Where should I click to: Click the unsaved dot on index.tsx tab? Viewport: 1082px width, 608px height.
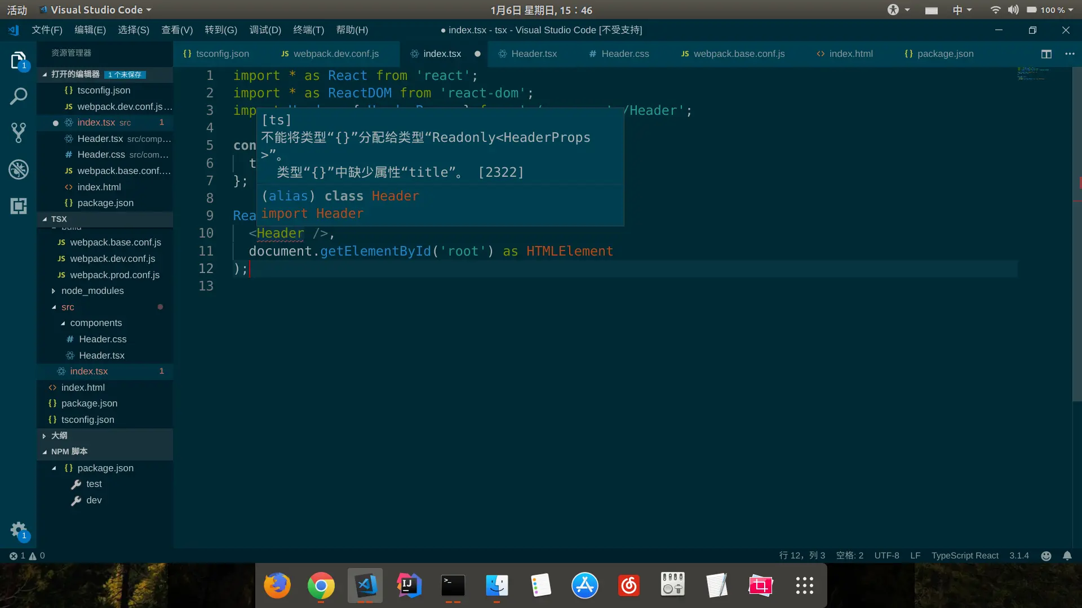click(477, 54)
